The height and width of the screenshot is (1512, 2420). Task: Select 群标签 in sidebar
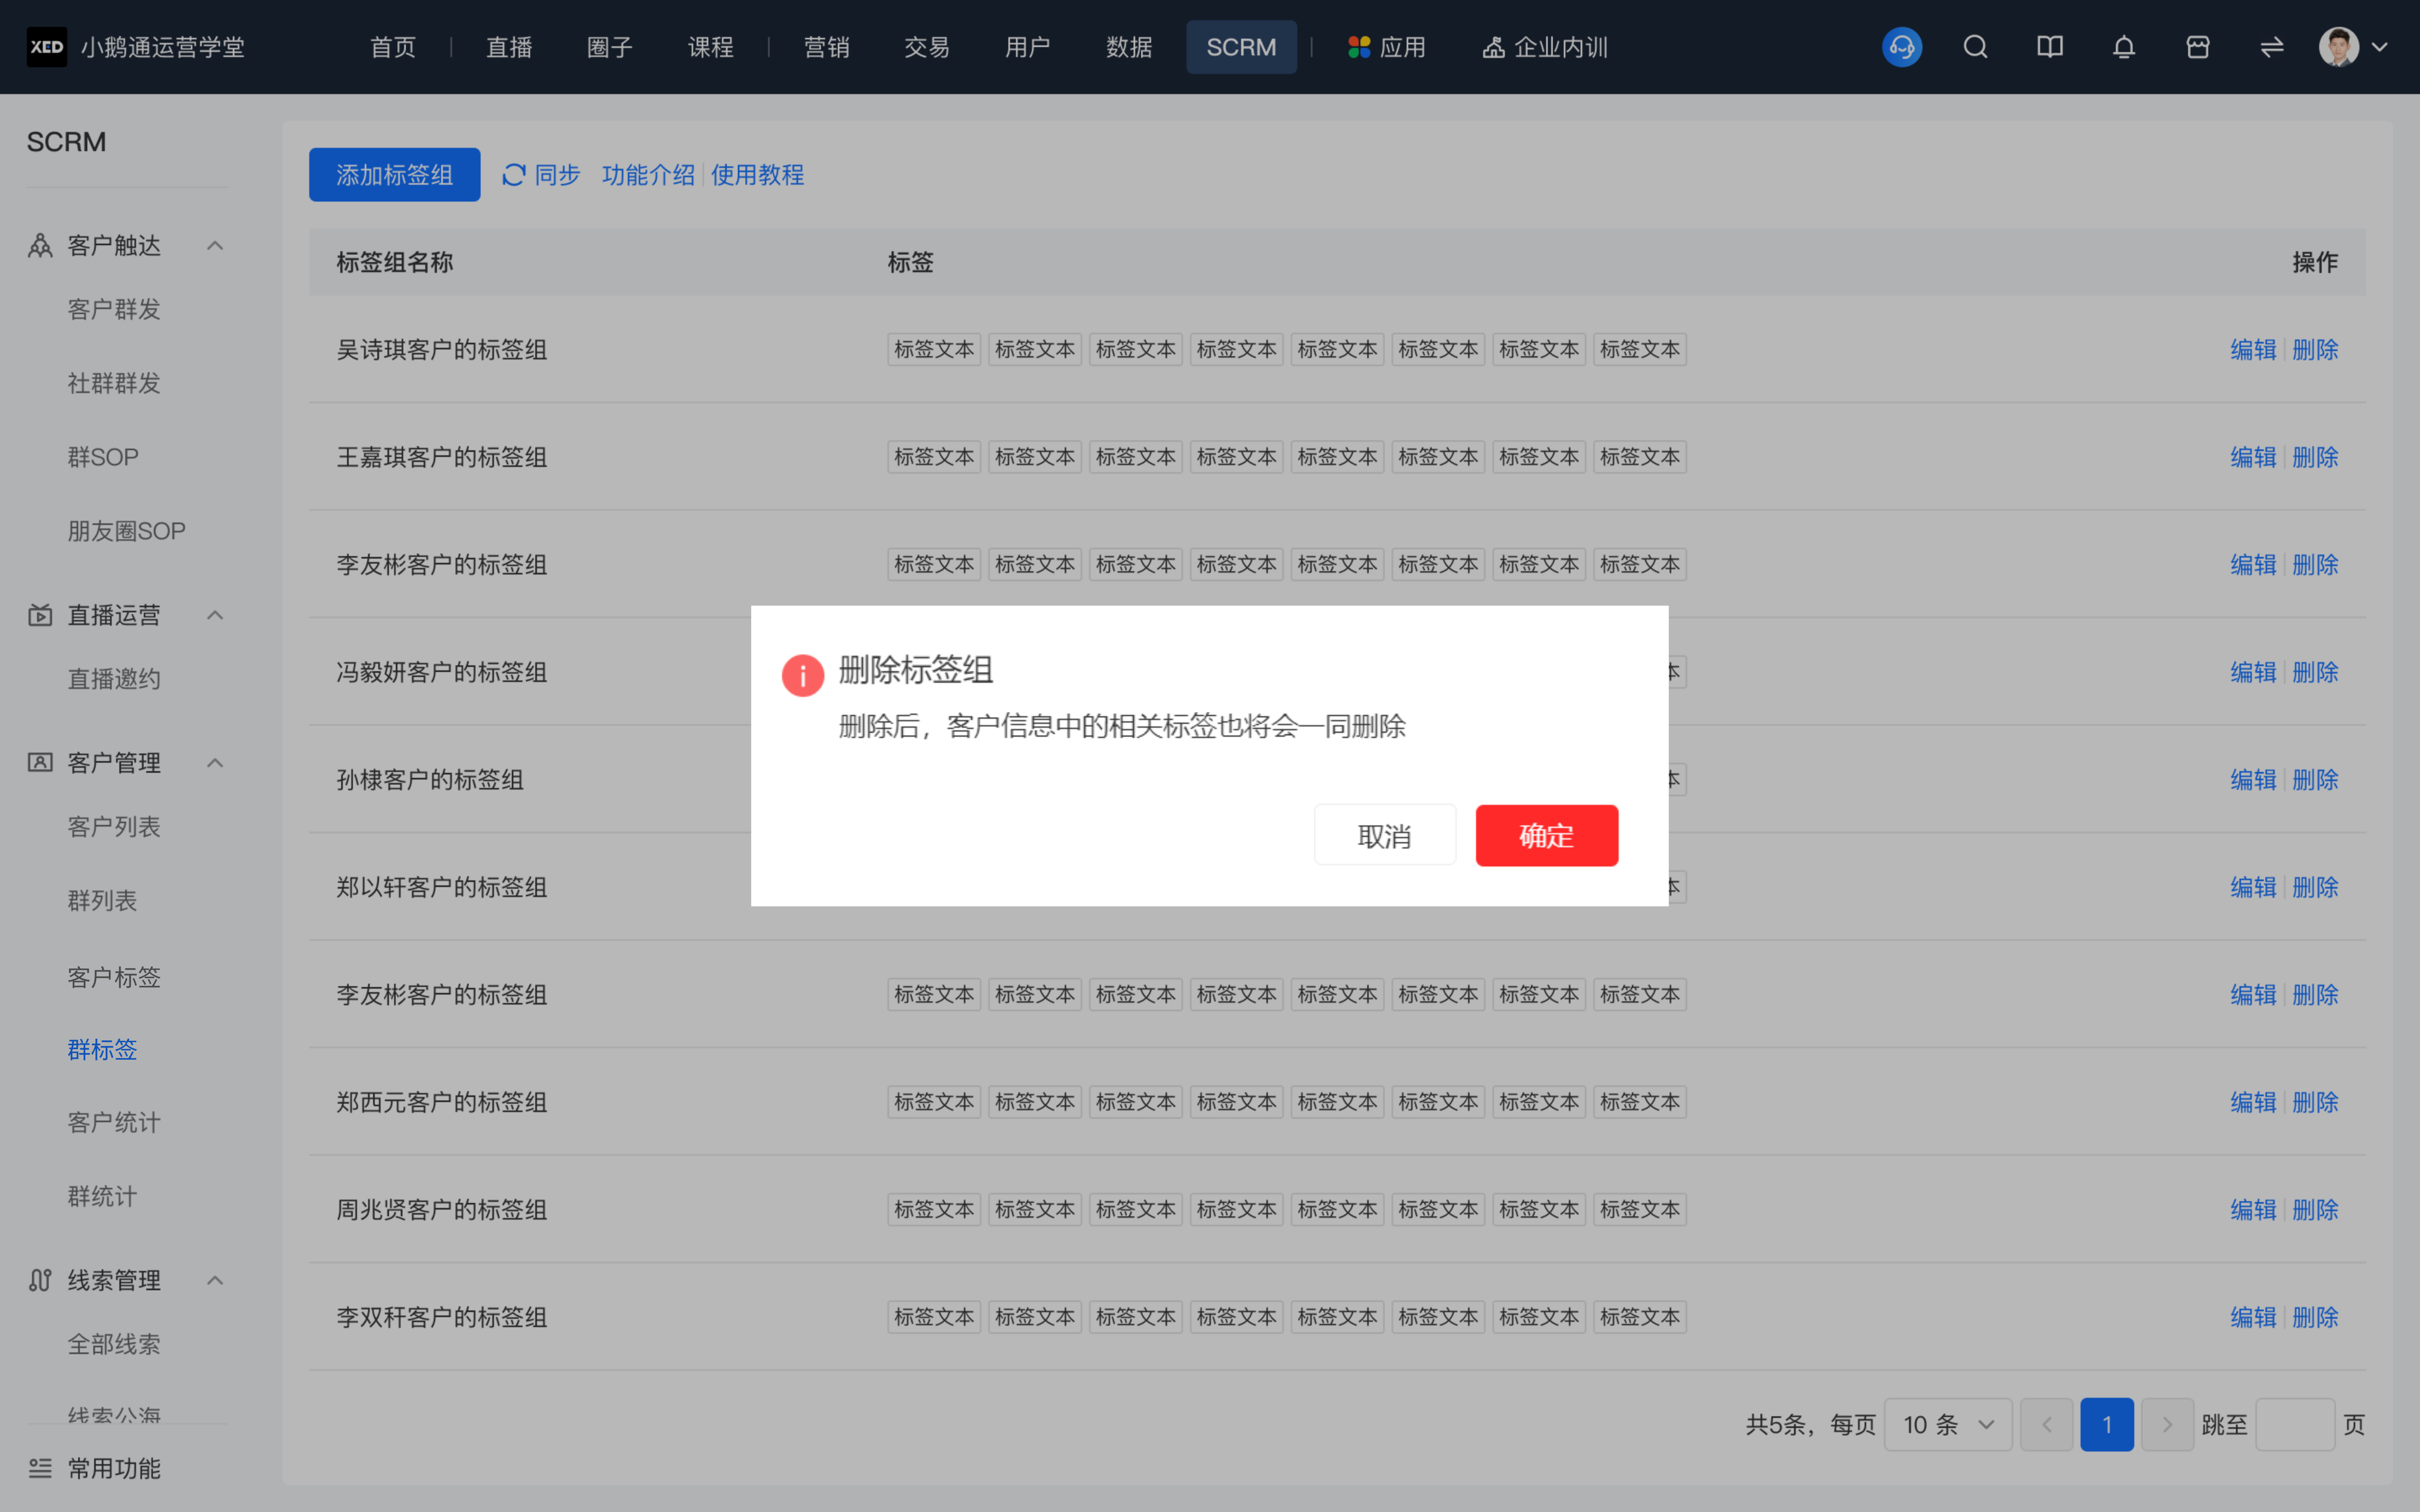pyautogui.click(x=102, y=1049)
